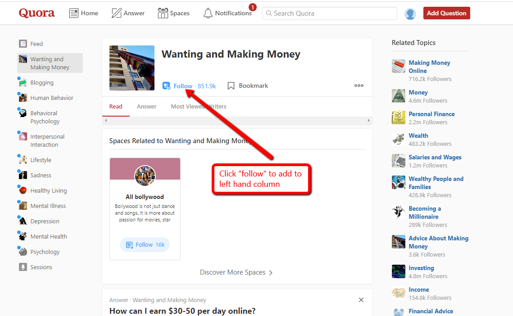This screenshot has width=513, height=316.
Task: Click the Psychology brain icon
Action: tap(23, 252)
